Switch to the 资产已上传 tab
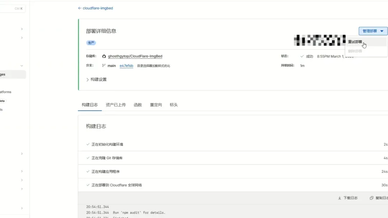The image size is (388, 218). click(116, 105)
